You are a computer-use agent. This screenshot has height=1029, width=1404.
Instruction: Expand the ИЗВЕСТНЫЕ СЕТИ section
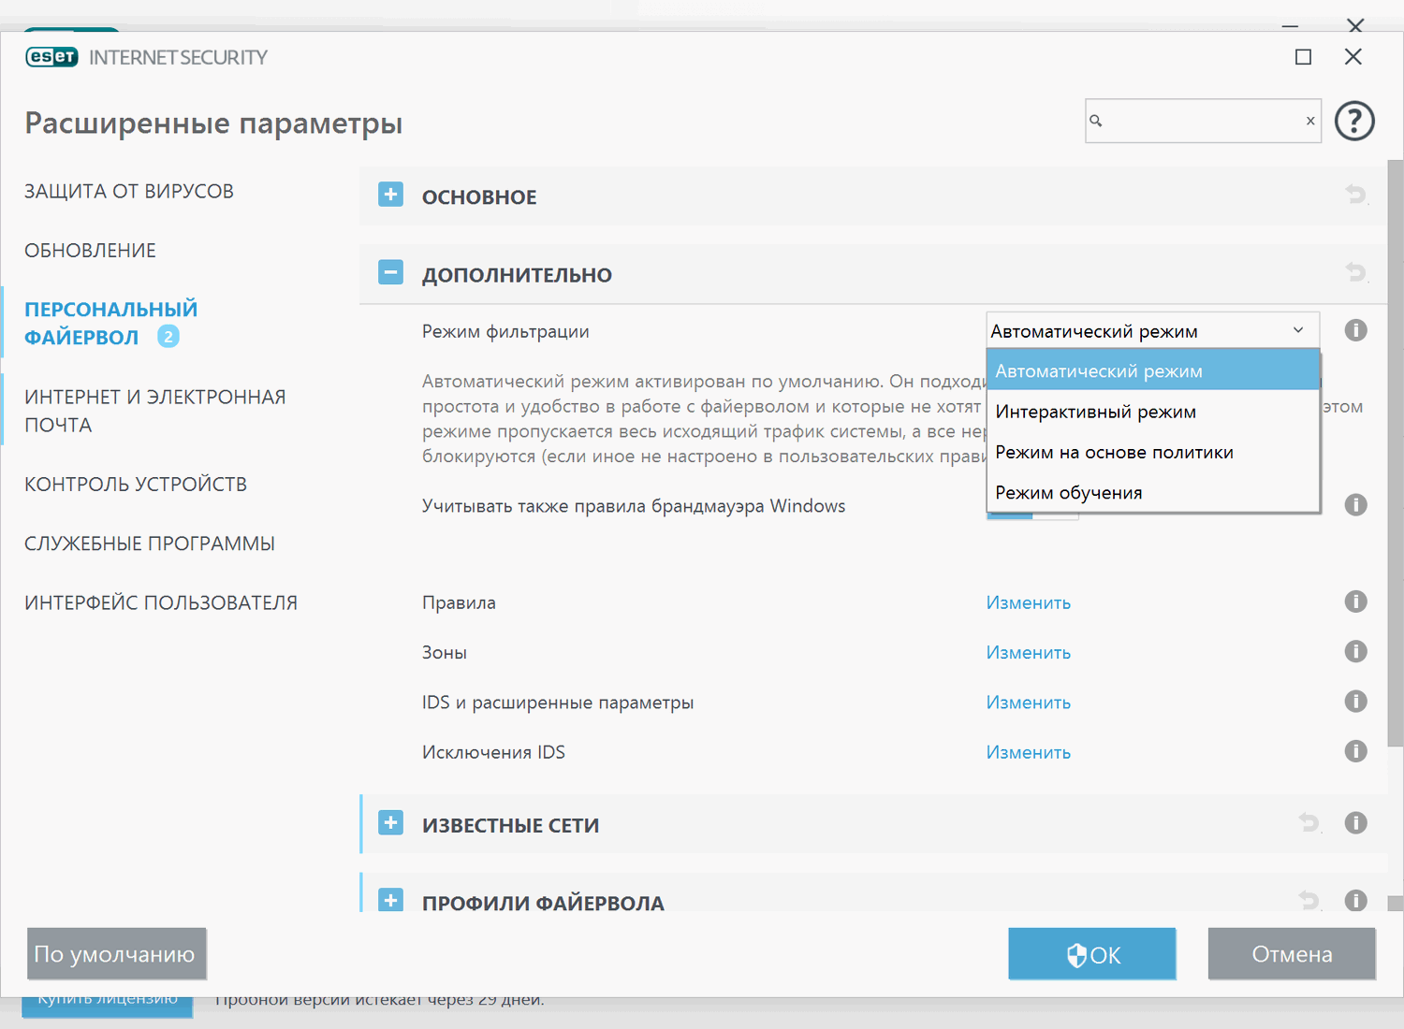point(390,823)
